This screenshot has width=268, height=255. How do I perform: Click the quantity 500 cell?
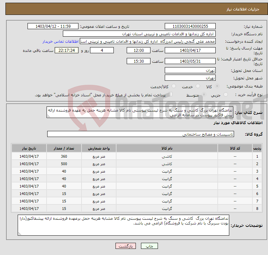pyautogui.click(x=64, y=164)
